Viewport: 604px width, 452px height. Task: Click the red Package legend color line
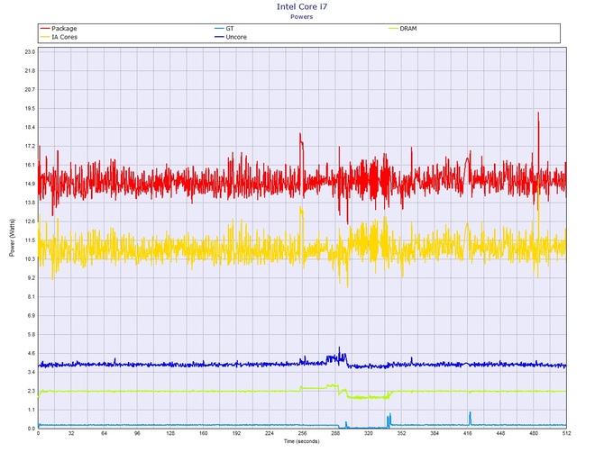click(45, 29)
